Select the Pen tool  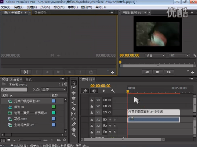74,124
